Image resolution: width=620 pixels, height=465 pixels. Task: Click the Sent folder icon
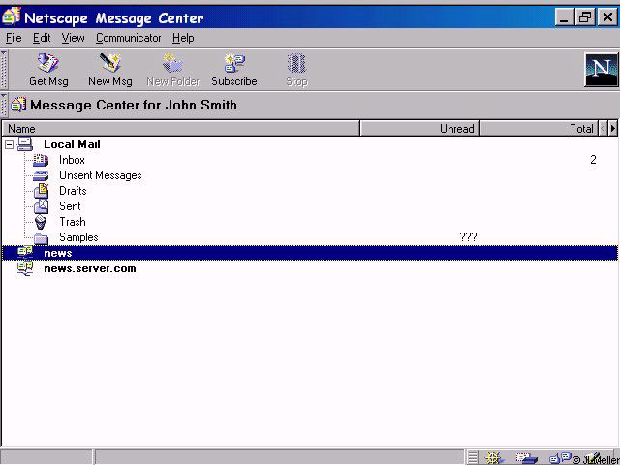coord(41,206)
